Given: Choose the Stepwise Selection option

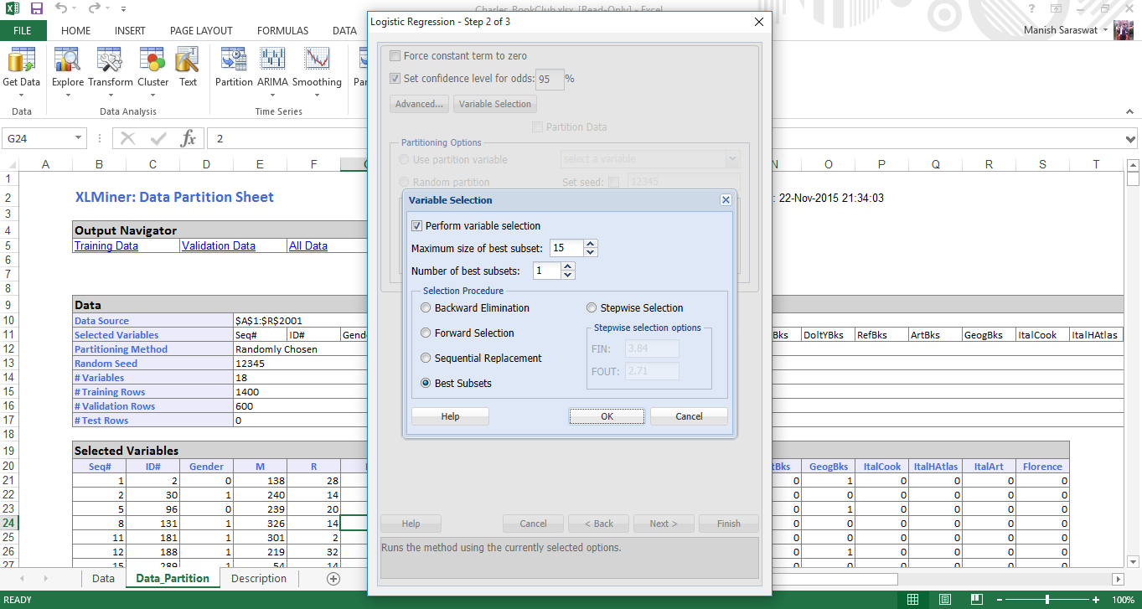Looking at the screenshot, I should click(592, 308).
